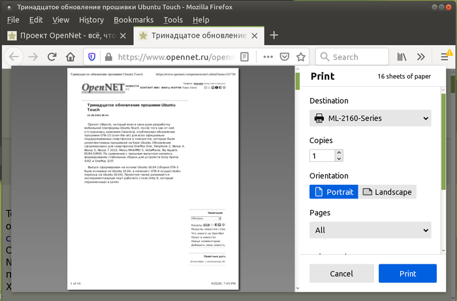Viewport: 457px width, 301px height.
Task: Open the File menu
Action: tap(13, 20)
